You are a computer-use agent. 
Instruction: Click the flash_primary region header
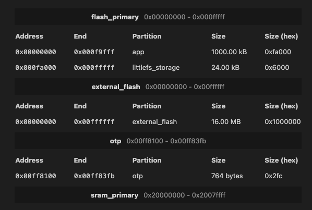tap(158, 17)
